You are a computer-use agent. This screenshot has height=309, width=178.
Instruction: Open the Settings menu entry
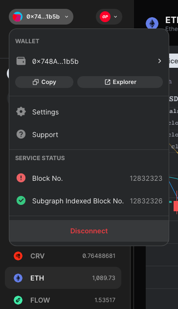click(89, 112)
